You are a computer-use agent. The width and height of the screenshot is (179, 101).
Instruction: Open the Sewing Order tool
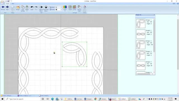pyautogui.click(x=79, y=8)
